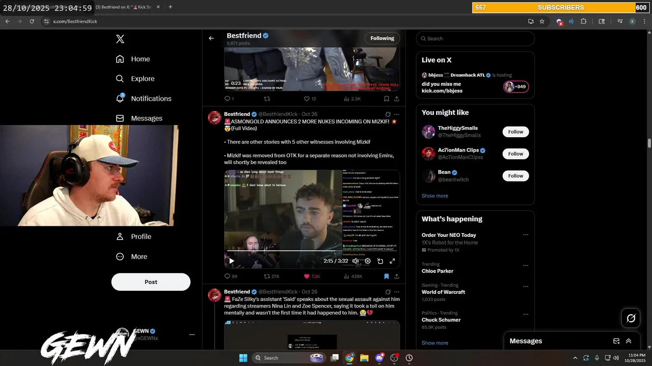Screen dimensions: 652x366
Task: Compose new message in Messages drawer
Action: click(x=616, y=341)
